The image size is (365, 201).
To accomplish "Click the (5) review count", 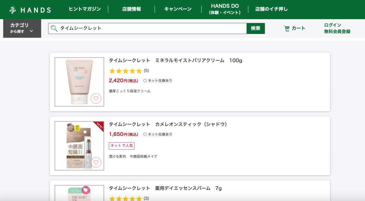I will [x=146, y=71].
